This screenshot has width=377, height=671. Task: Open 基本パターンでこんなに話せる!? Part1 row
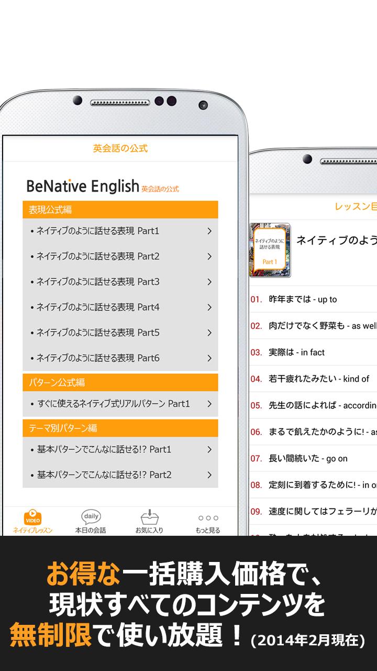pyautogui.click(x=120, y=449)
